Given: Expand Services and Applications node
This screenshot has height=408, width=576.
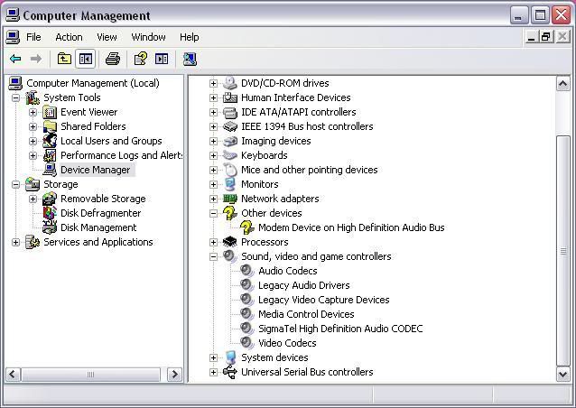Looking at the screenshot, I should point(15,243).
